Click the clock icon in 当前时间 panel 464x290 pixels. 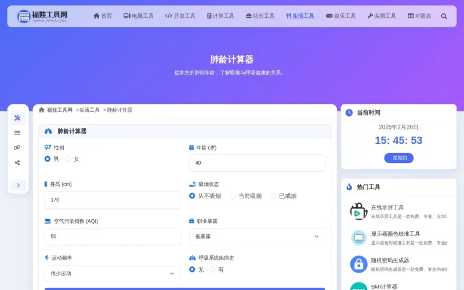point(349,113)
